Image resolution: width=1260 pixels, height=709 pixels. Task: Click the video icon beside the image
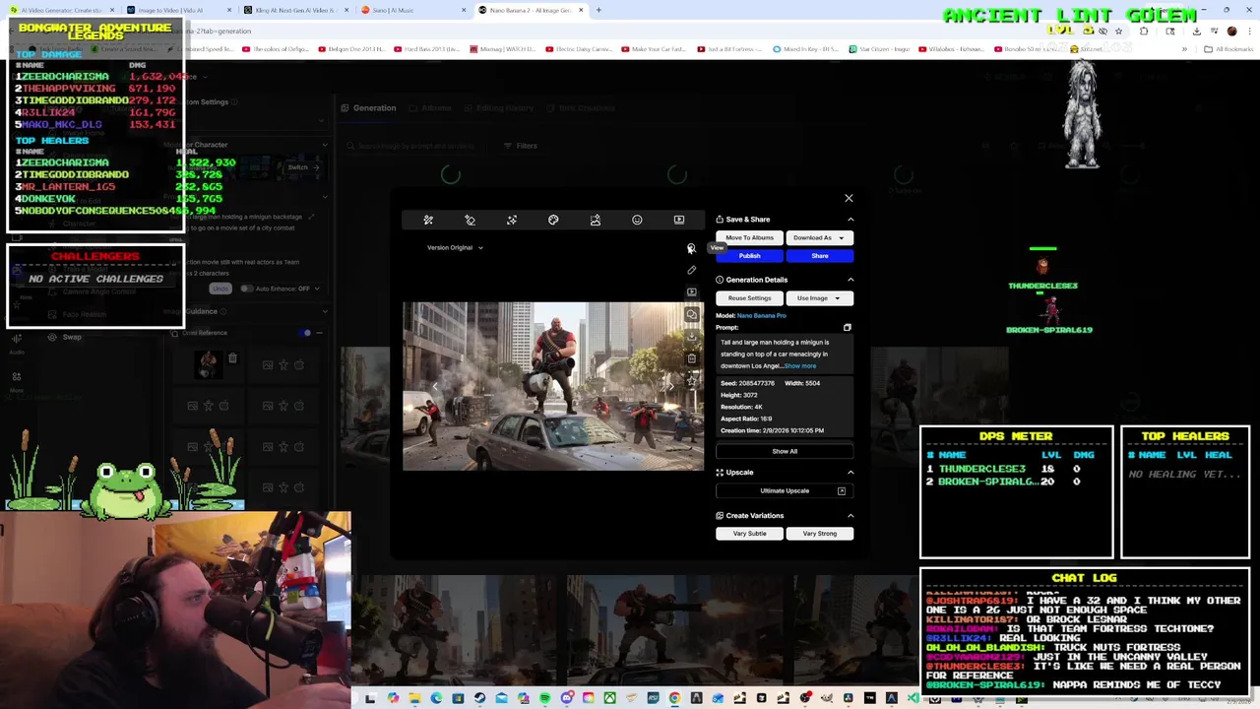[x=691, y=292]
